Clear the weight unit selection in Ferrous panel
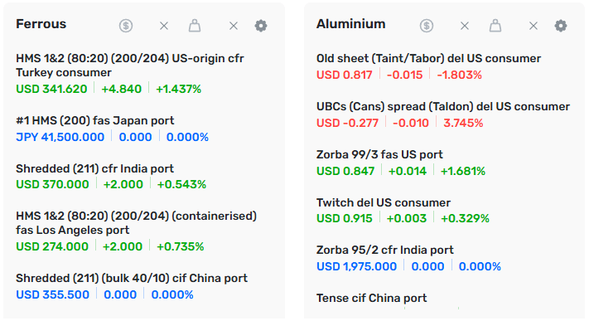 (234, 26)
